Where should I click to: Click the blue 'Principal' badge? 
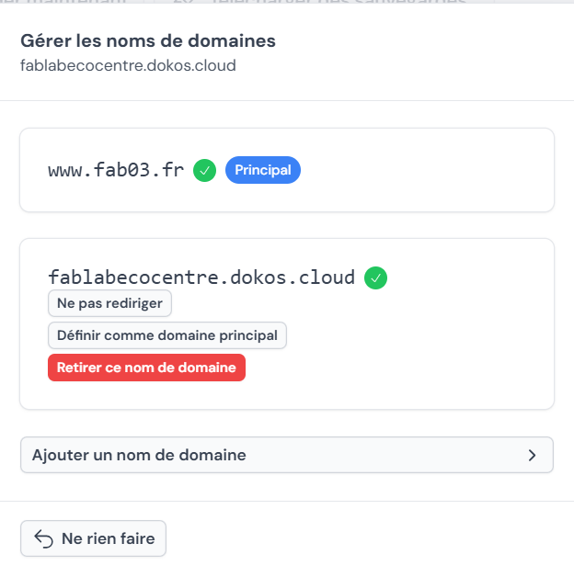point(263,170)
